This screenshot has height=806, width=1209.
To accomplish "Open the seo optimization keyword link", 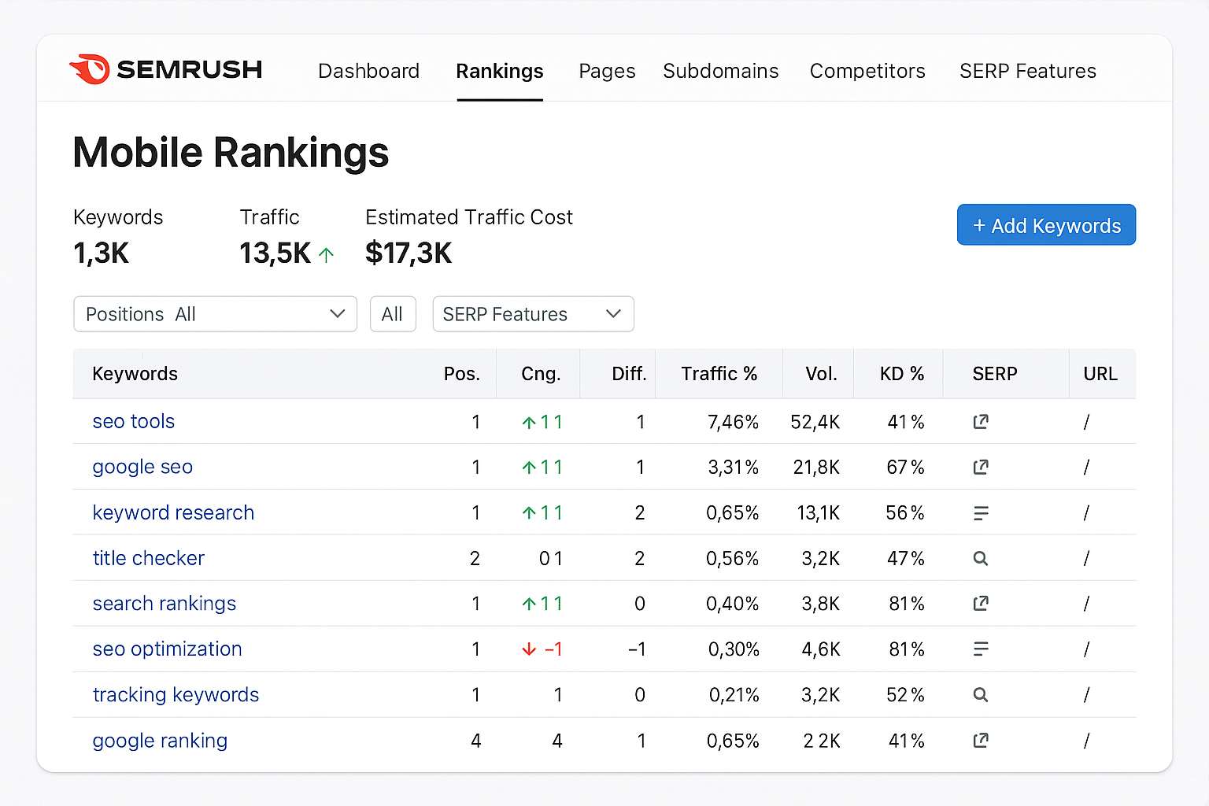I will [x=167, y=649].
